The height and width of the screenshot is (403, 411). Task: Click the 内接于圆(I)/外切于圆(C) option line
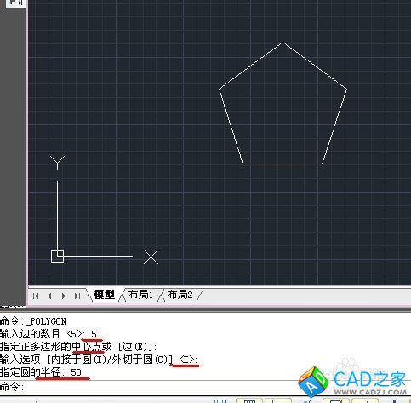tap(99, 360)
